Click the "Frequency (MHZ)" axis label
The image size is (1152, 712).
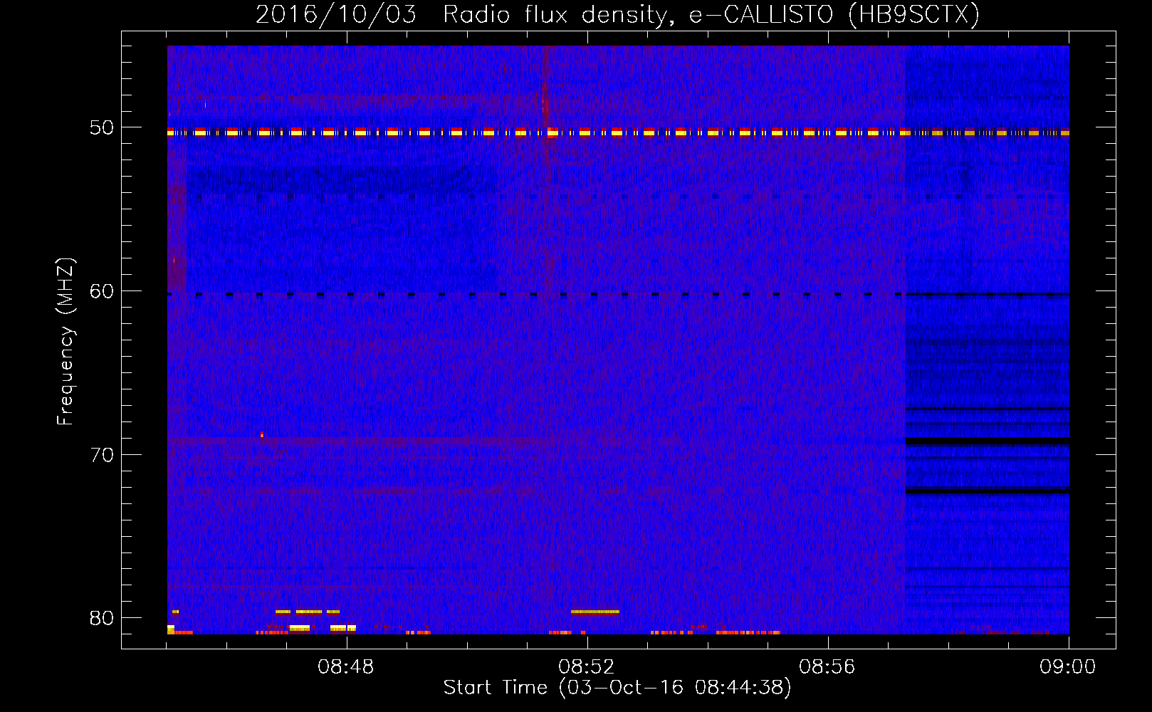65,342
